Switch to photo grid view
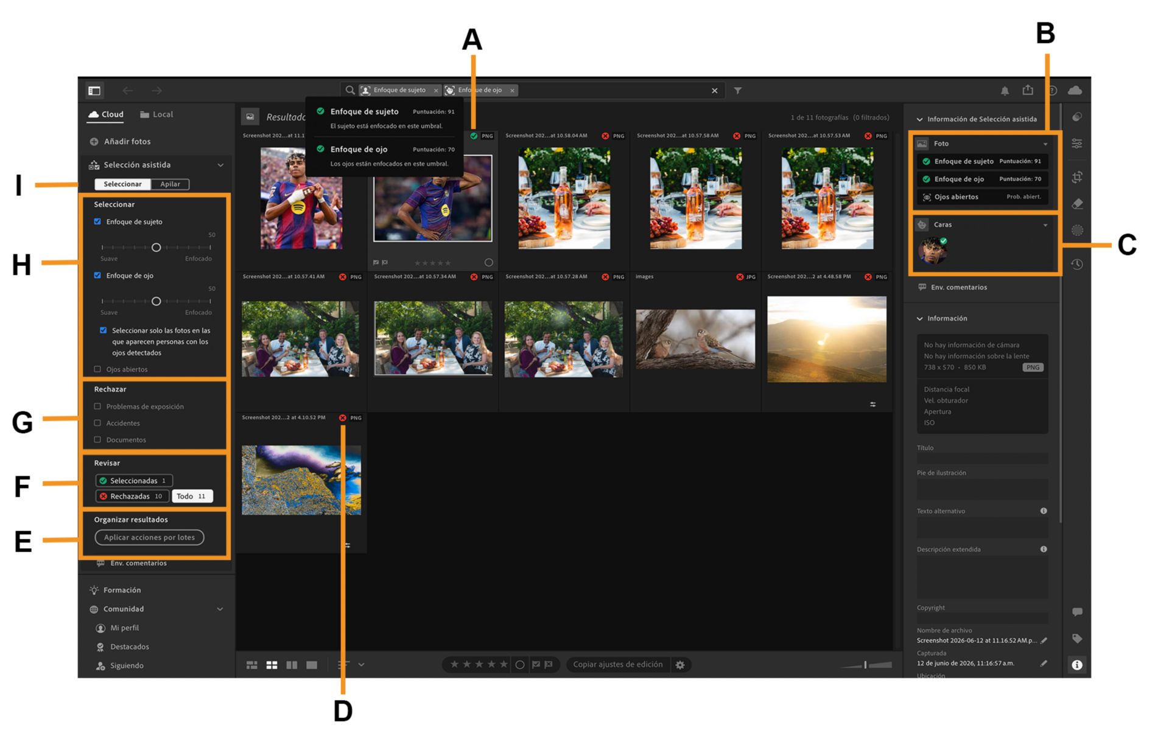The width and height of the screenshot is (1169, 755). pos(251,665)
